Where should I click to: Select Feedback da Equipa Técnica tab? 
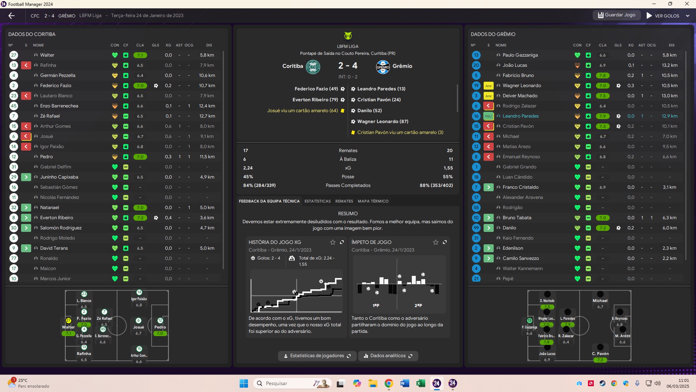point(269,201)
